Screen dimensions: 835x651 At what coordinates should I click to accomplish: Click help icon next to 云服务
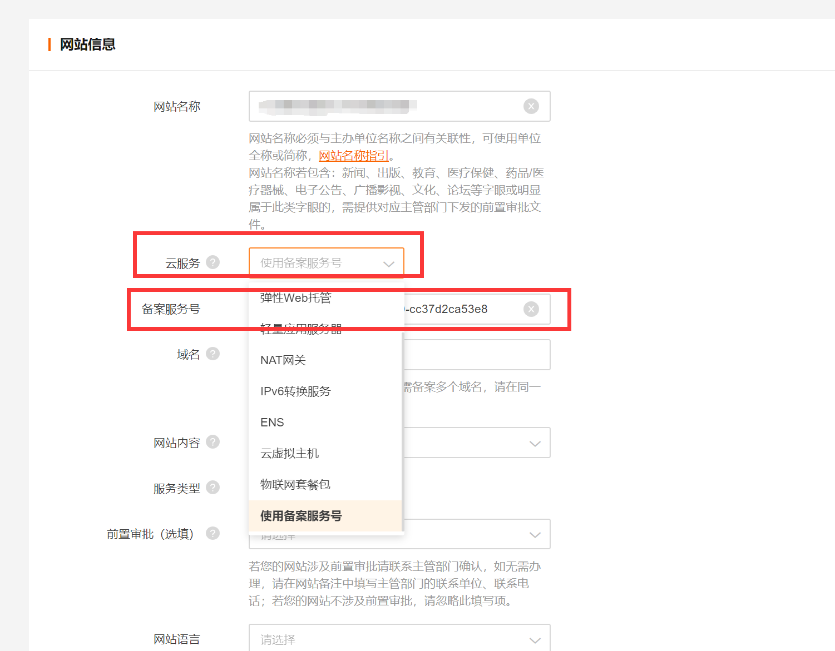click(x=213, y=262)
